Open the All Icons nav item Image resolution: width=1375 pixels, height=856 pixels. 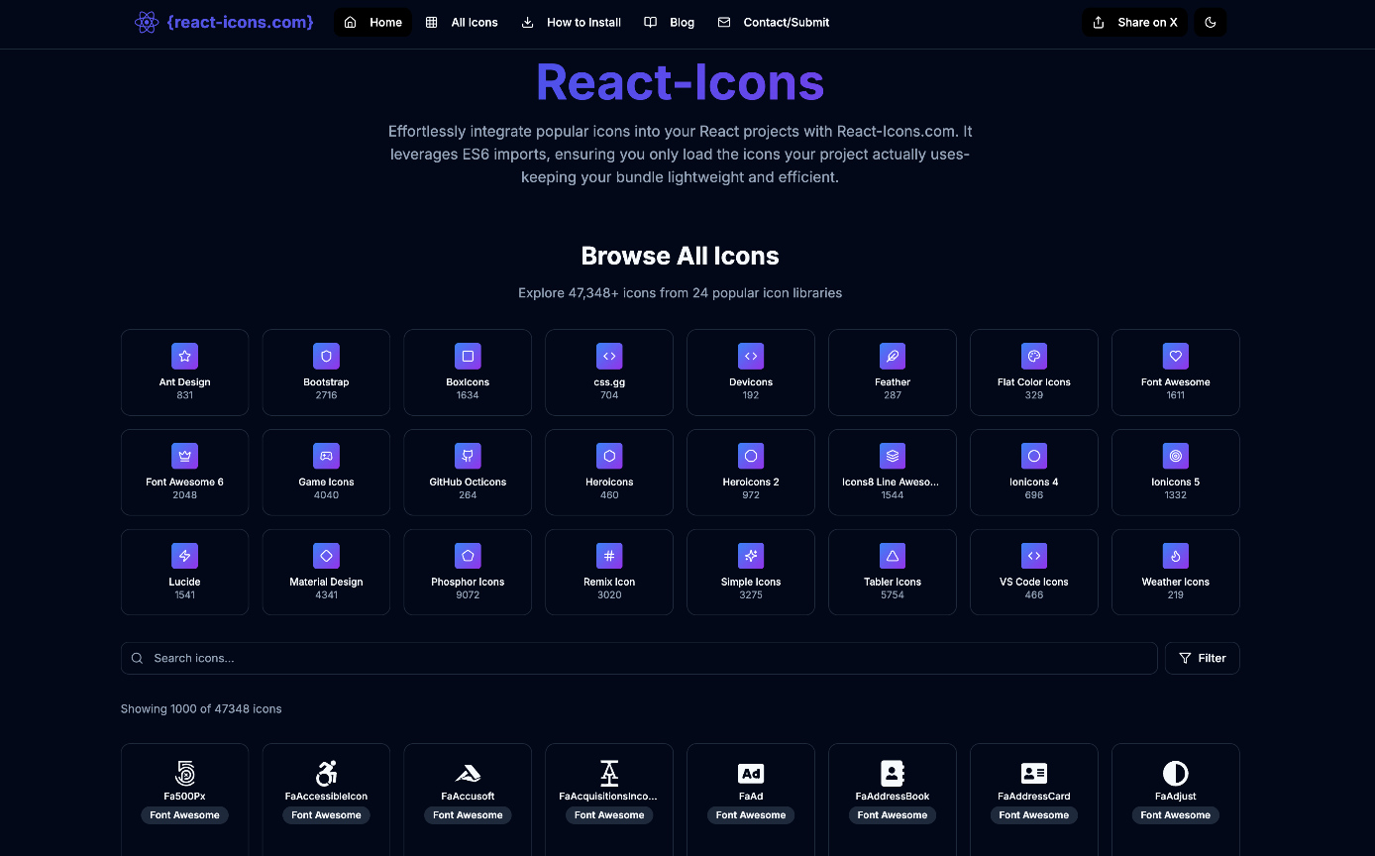click(462, 22)
